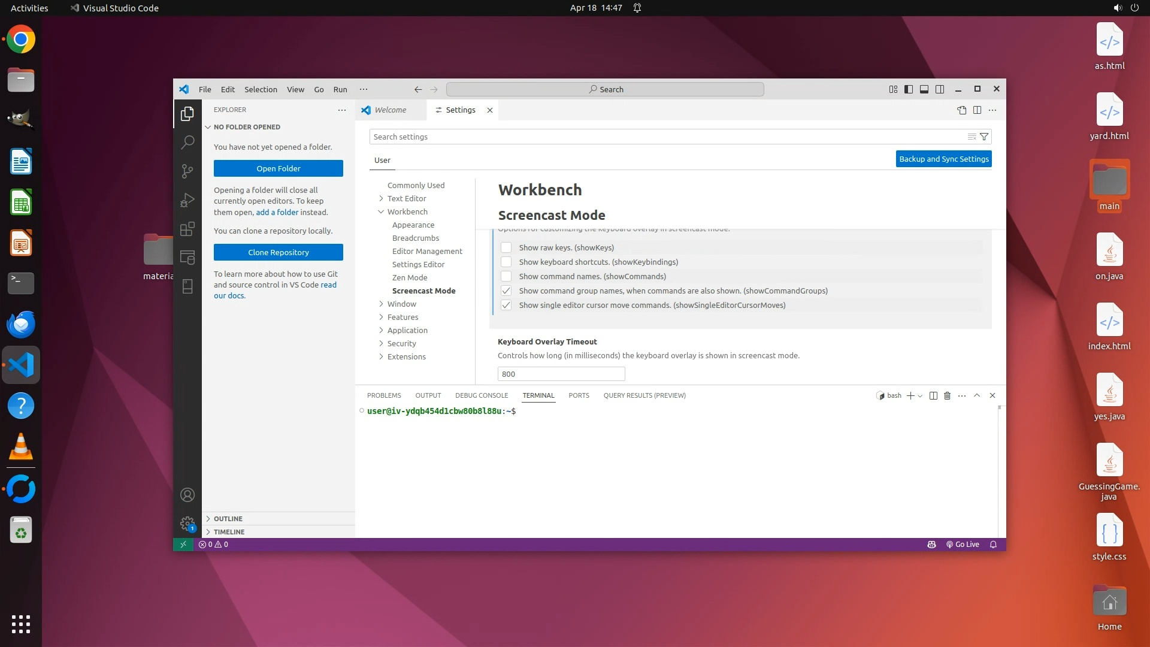Open the Manage gear icon
The width and height of the screenshot is (1150, 647).
point(187,524)
